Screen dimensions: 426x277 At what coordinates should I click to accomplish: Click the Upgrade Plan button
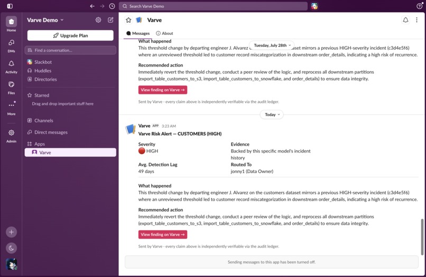(70, 35)
